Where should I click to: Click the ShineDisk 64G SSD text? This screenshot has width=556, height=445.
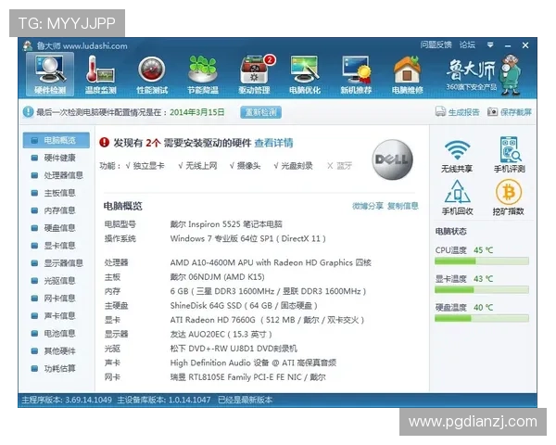pyautogui.click(x=244, y=306)
